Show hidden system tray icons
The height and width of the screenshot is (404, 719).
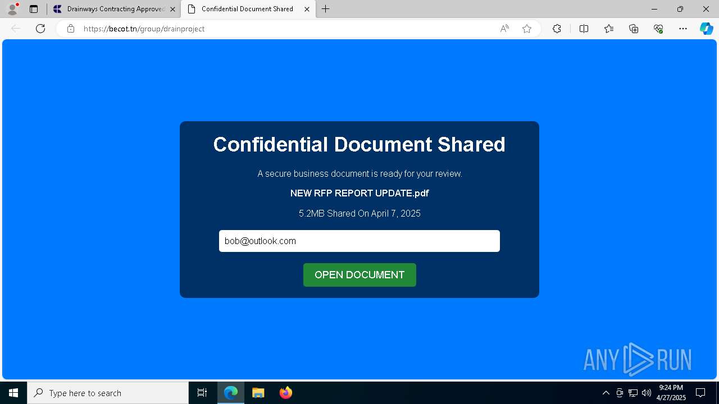tap(606, 393)
